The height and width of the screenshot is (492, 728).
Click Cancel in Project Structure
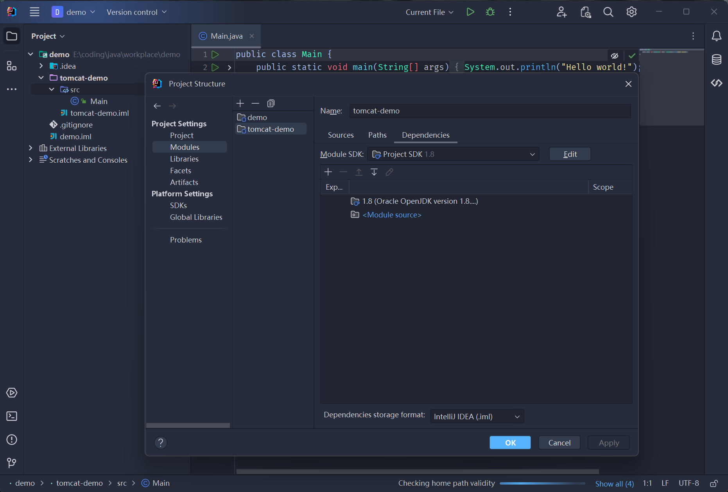coord(559,443)
